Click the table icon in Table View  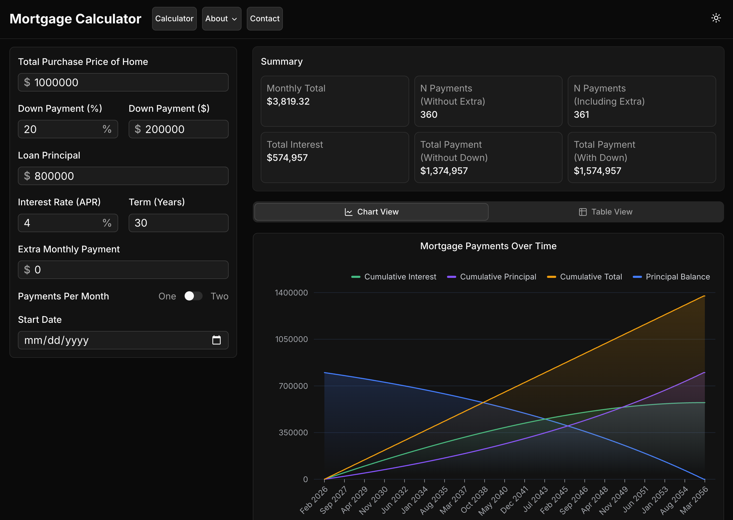click(x=583, y=212)
